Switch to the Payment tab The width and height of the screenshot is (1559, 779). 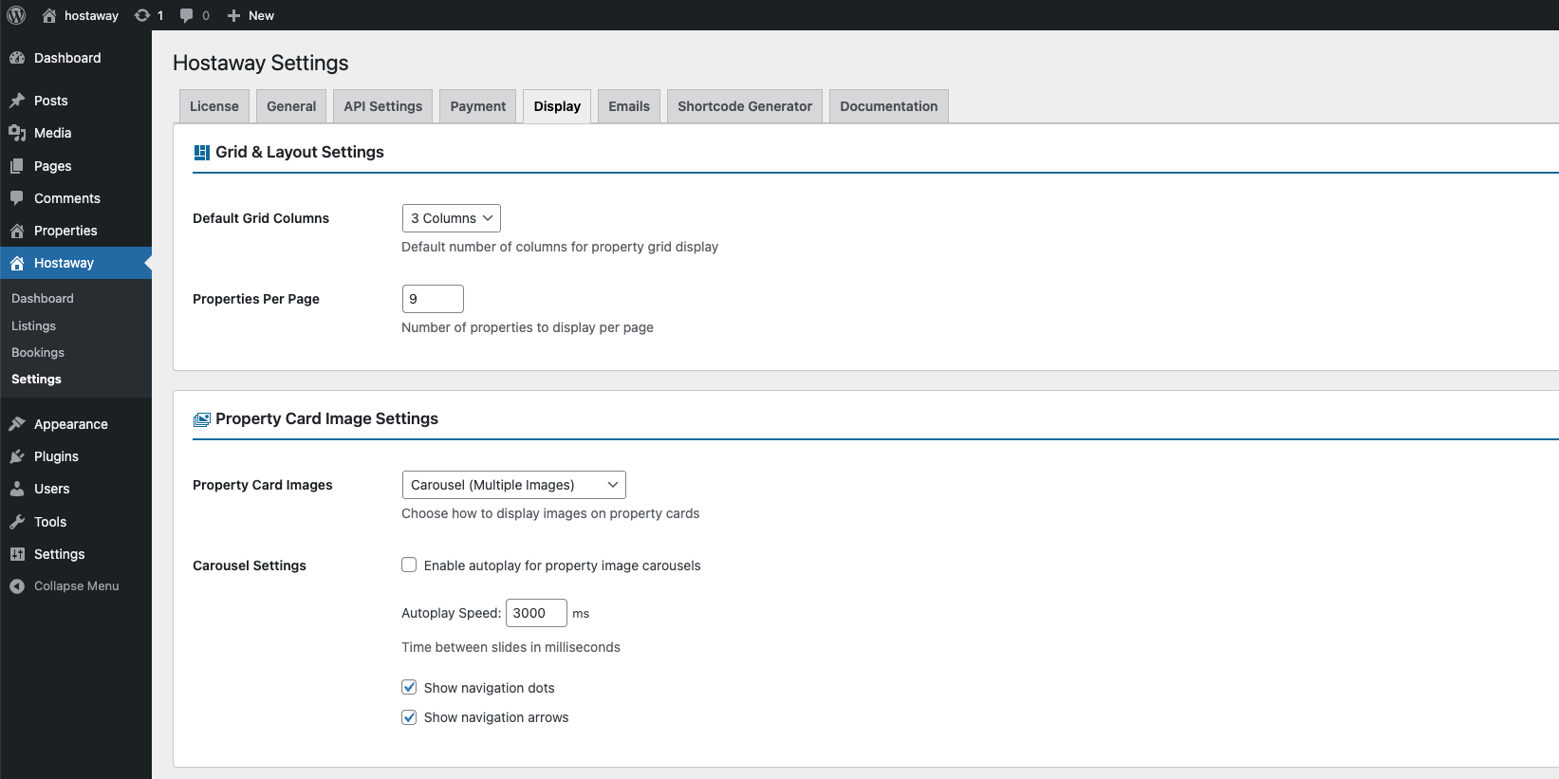(478, 106)
